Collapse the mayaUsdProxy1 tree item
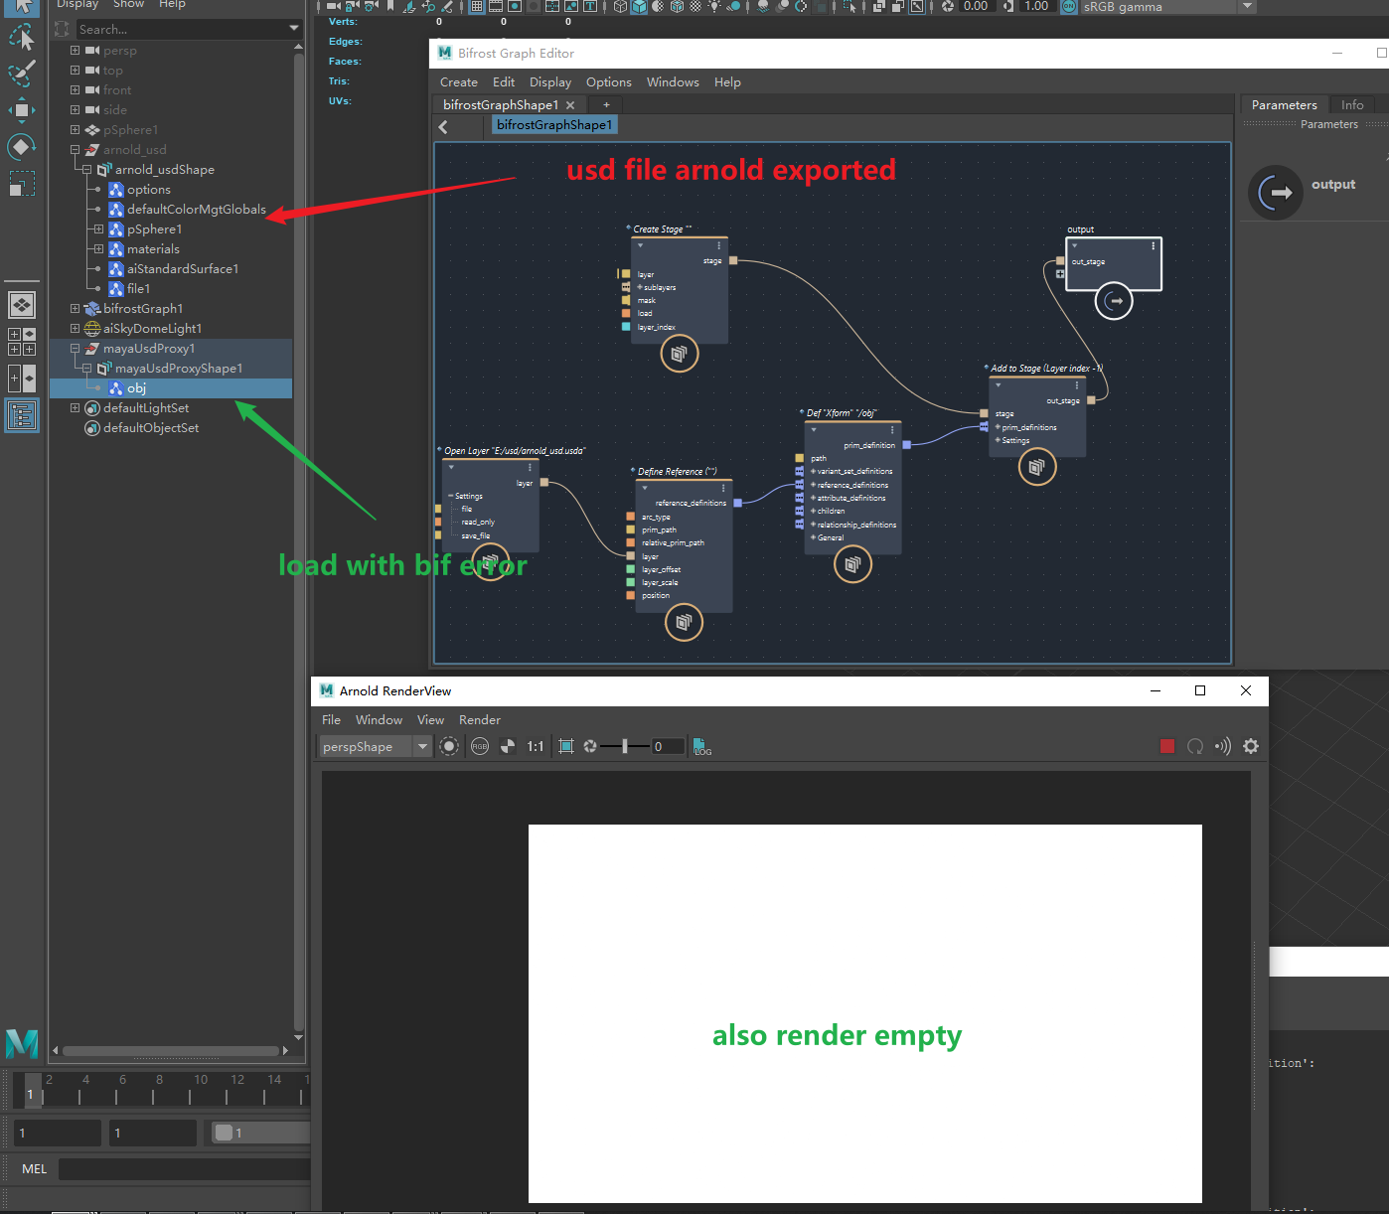1389x1214 pixels. pyautogui.click(x=75, y=348)
